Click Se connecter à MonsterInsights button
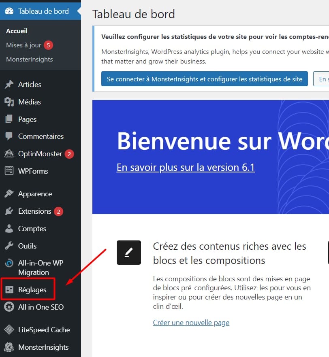Screen dimensions: 329x357 tap(204, 79)
